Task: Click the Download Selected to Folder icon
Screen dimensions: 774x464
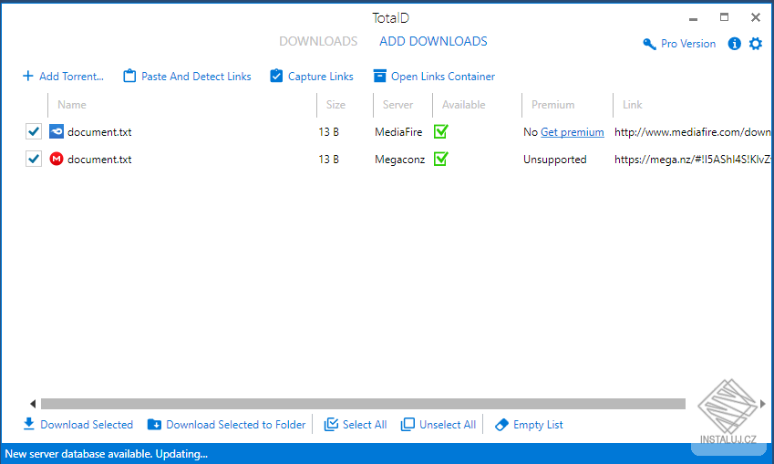Action: 154,425
